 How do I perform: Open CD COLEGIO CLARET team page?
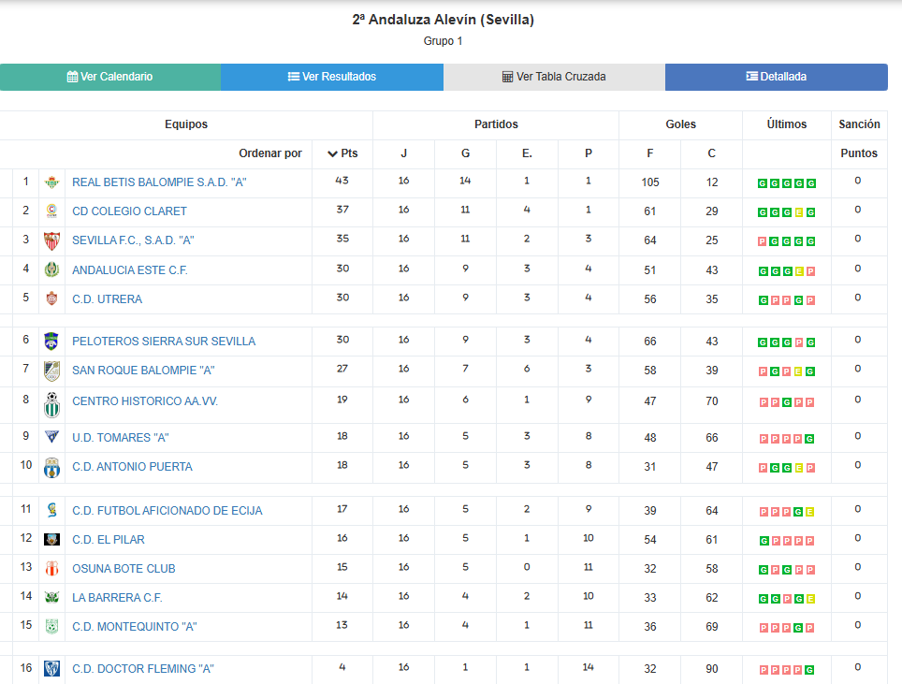click(x=129, y=211)
